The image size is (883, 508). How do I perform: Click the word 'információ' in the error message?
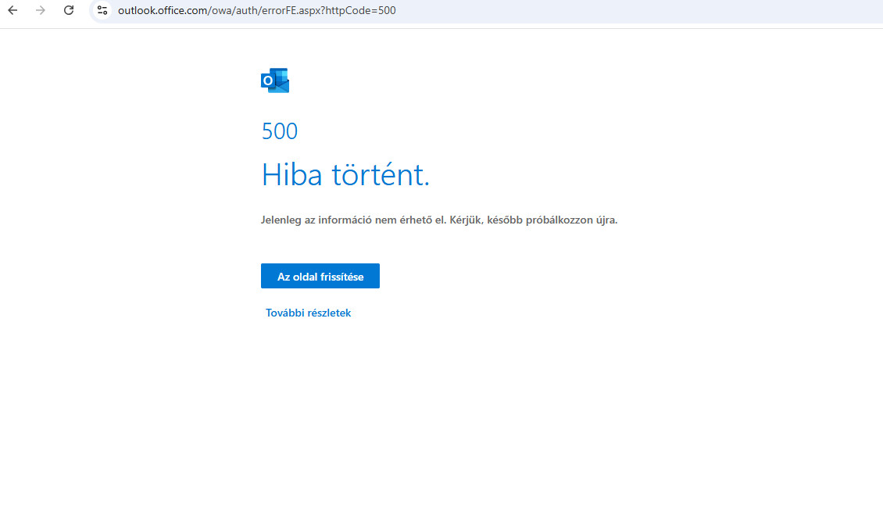[348, 220]
